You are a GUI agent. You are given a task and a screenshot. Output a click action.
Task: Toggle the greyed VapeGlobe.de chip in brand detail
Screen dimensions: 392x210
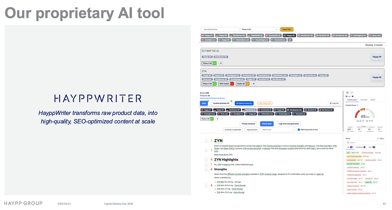click(x=249, y=110)
